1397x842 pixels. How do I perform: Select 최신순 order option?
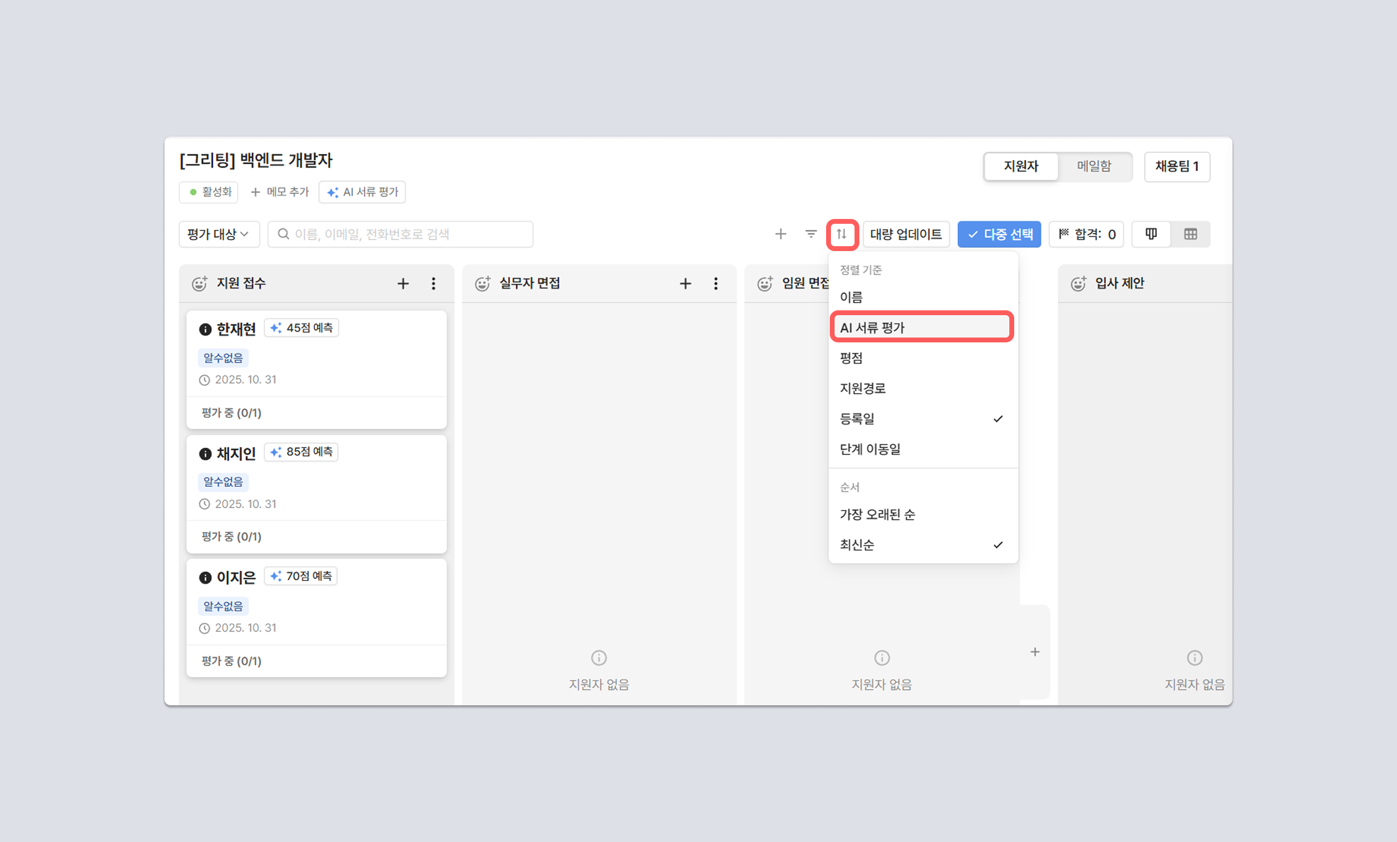(x=857, y=545)
